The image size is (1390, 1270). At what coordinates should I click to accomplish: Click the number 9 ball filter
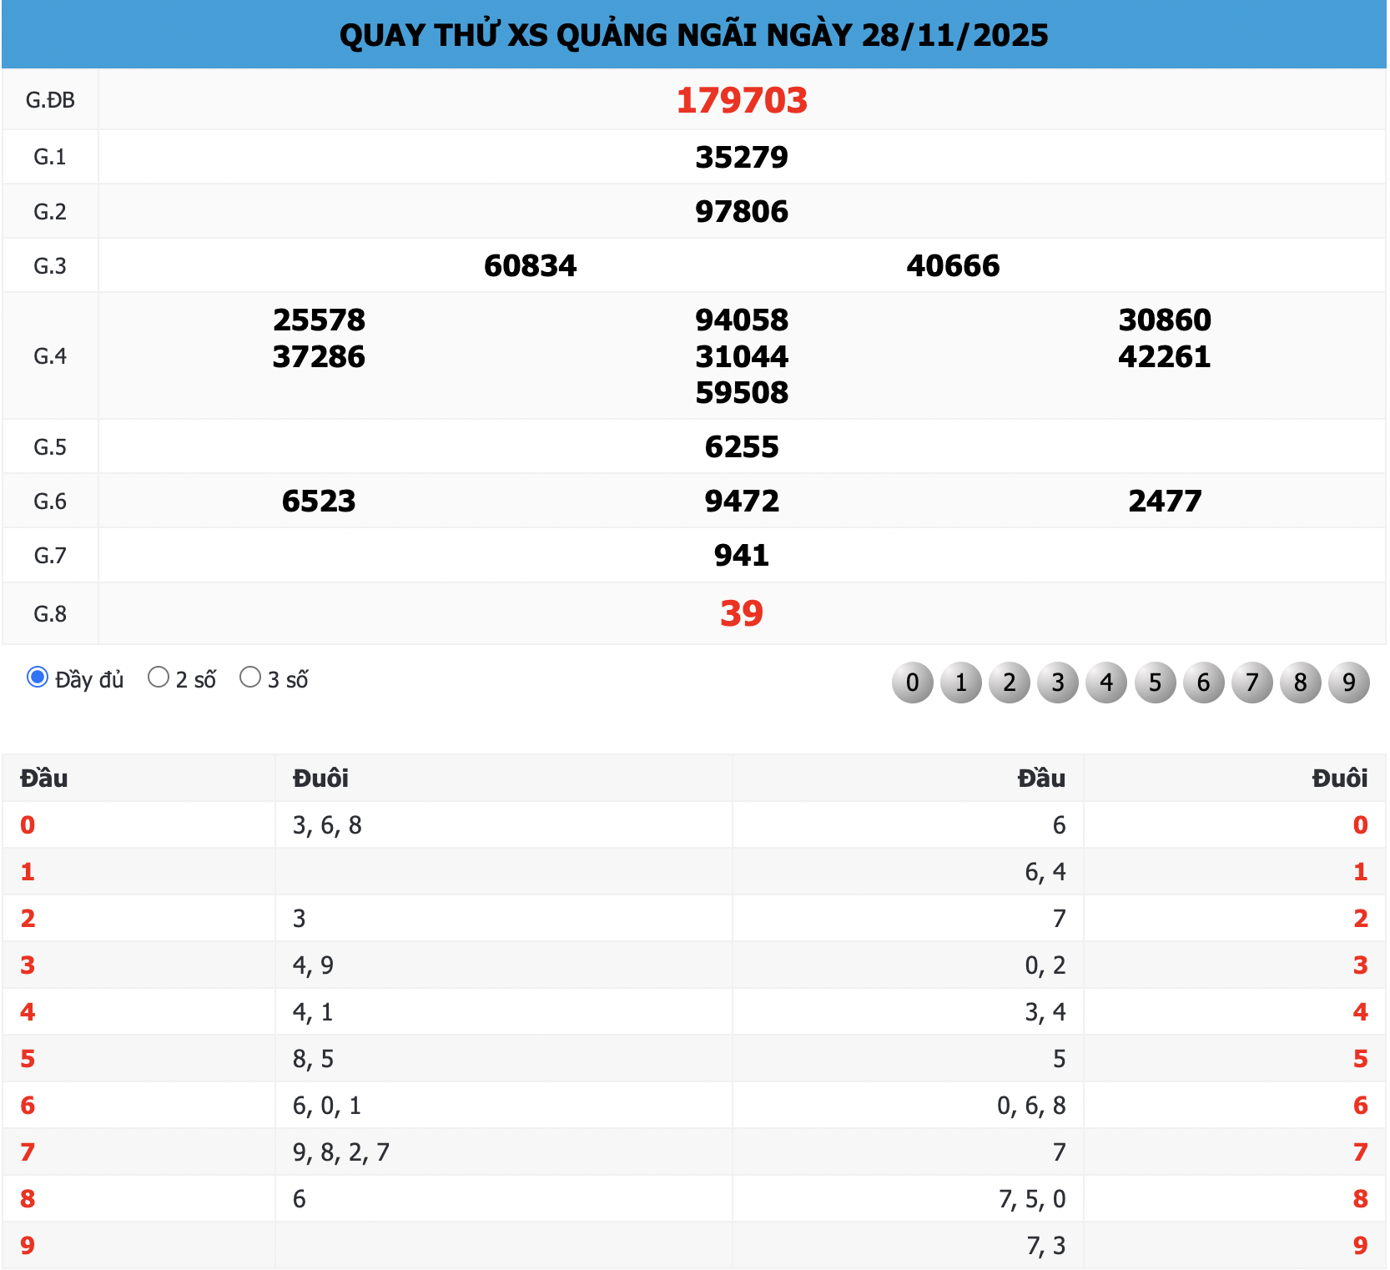pyautogui.click(x=1349, y=683)
